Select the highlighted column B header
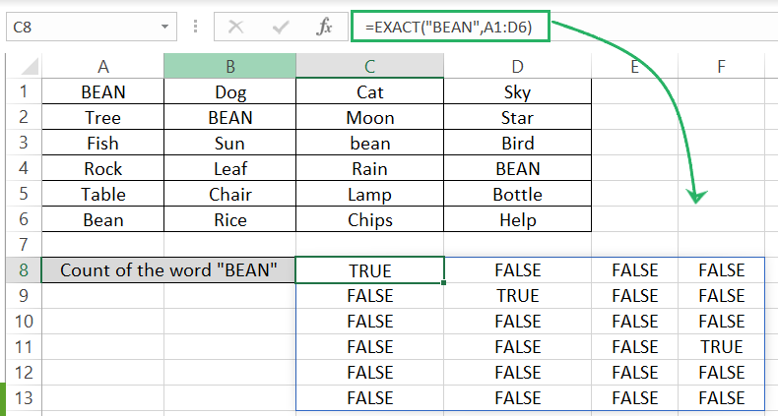 point(229,66)
